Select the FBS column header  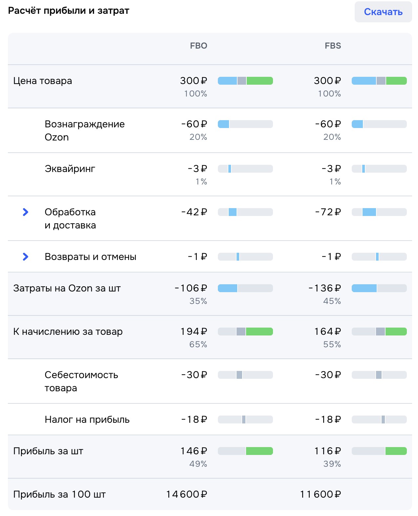tap(333, 46)
